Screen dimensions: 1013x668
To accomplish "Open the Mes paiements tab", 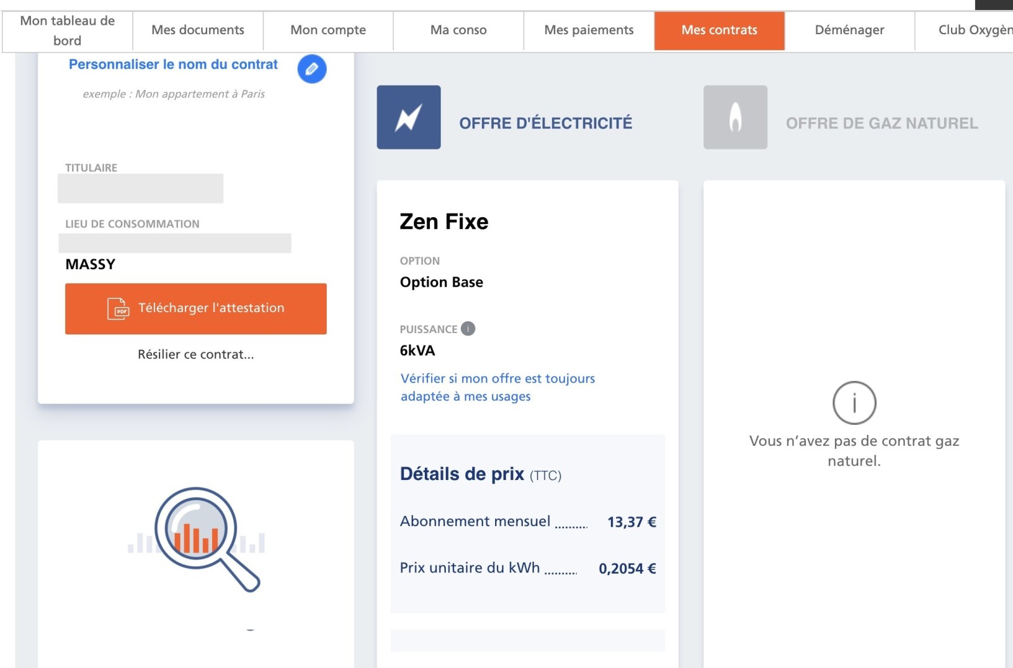I will (x=589, y=30).
